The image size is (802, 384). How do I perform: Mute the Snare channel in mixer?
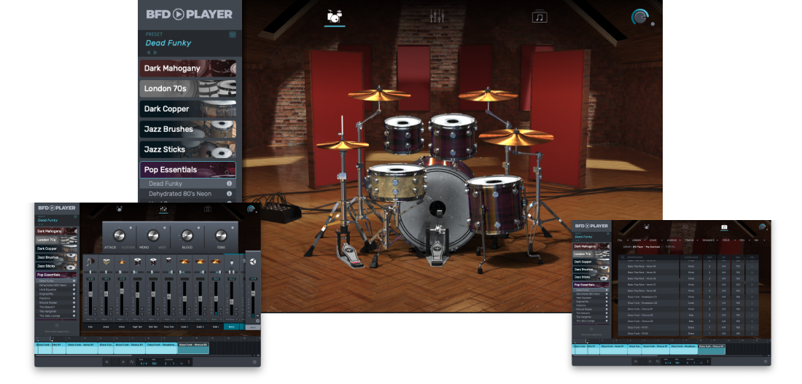tap(111, 309)
